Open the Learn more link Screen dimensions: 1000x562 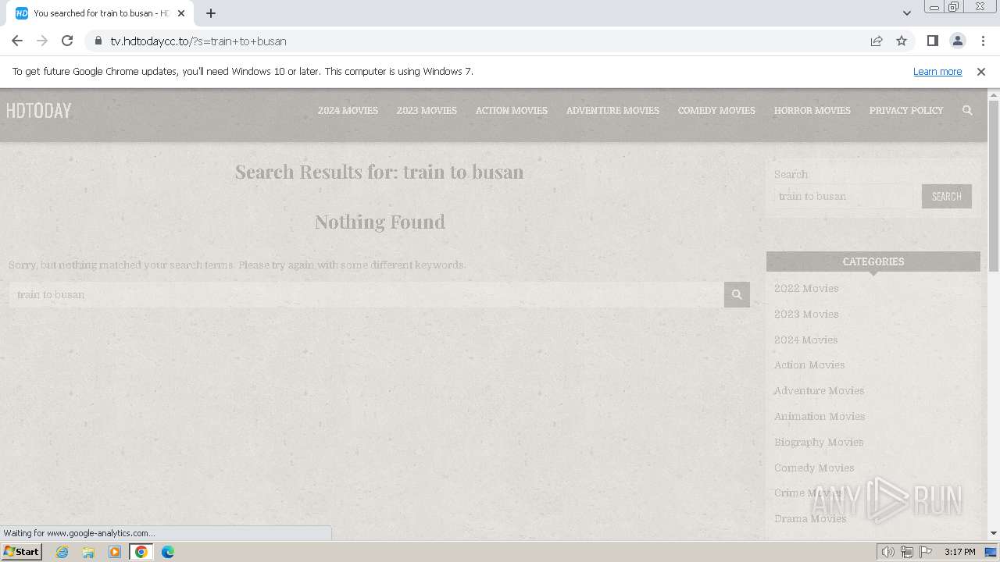tap(937, 71)
